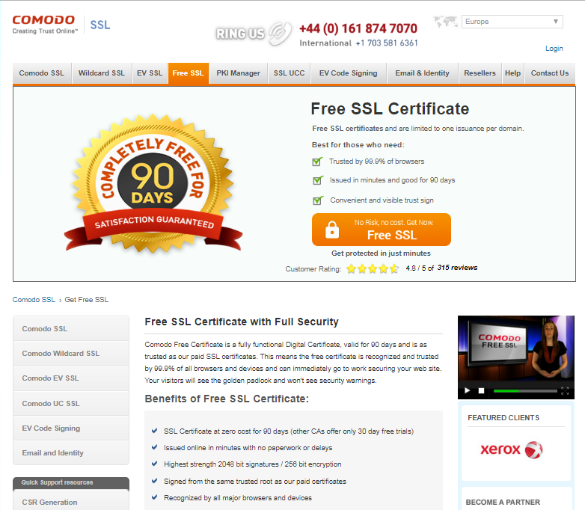585x510 pixels.
Task: Open Comodo Wildcard SSL in the sidebar
Action: [x=71, y=353]
